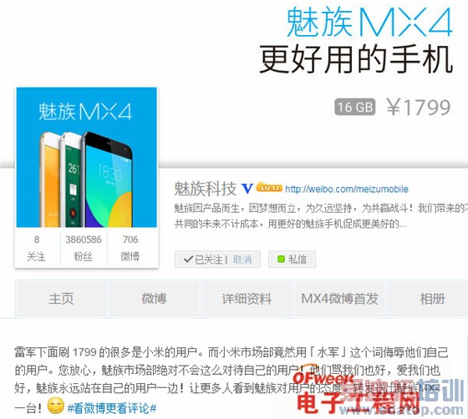Click the 16 GB storage badge
The image size is (468, 419).
355,107
